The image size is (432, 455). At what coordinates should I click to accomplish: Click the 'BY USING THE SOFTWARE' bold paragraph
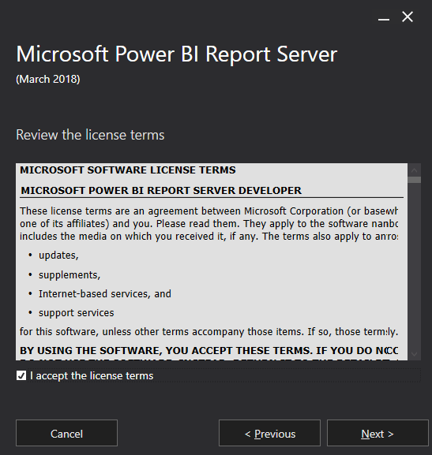point(208,351)
